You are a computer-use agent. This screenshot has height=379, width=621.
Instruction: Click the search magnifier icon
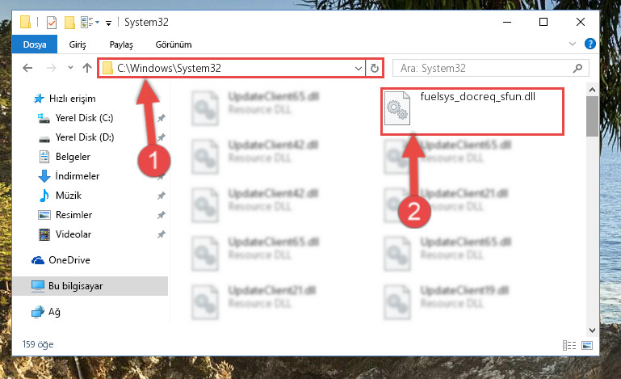(578, 68)
